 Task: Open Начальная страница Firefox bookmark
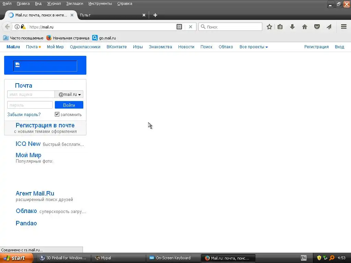tap(68, 38)
